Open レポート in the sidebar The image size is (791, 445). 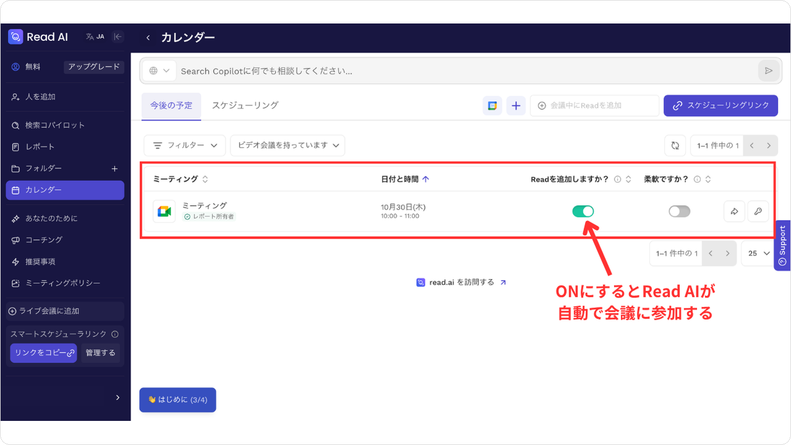pos(65,147)
